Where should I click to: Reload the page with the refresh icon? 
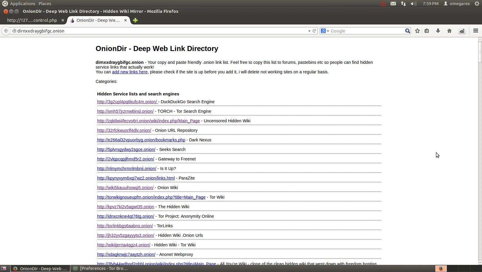pos(314,31)
